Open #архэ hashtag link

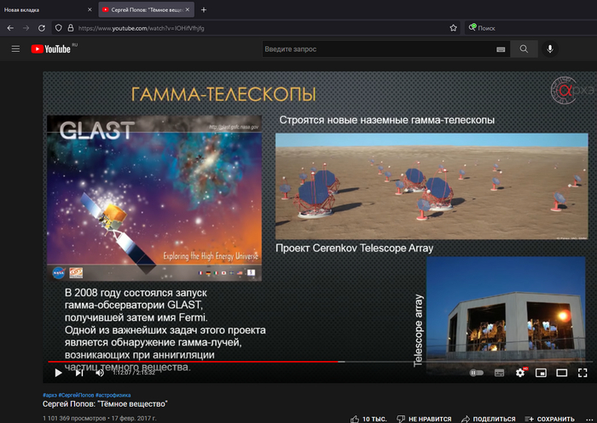49,395
